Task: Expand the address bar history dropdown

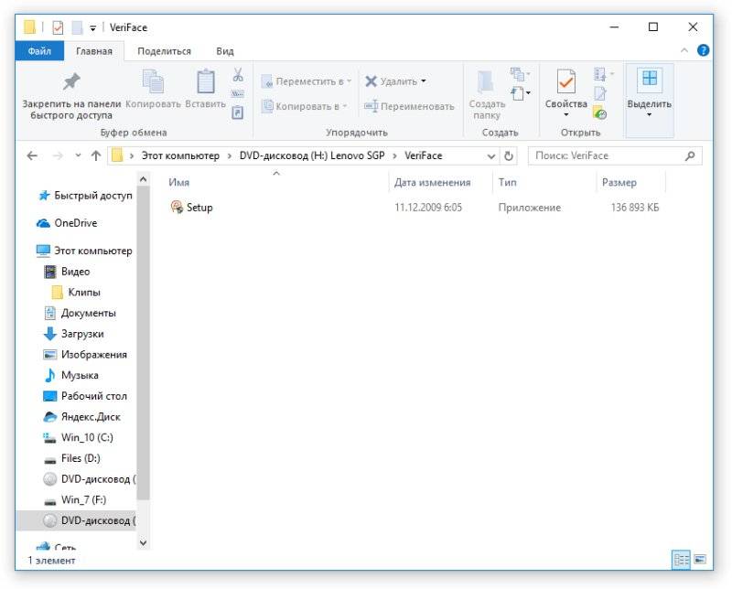Action: [490, 156]
